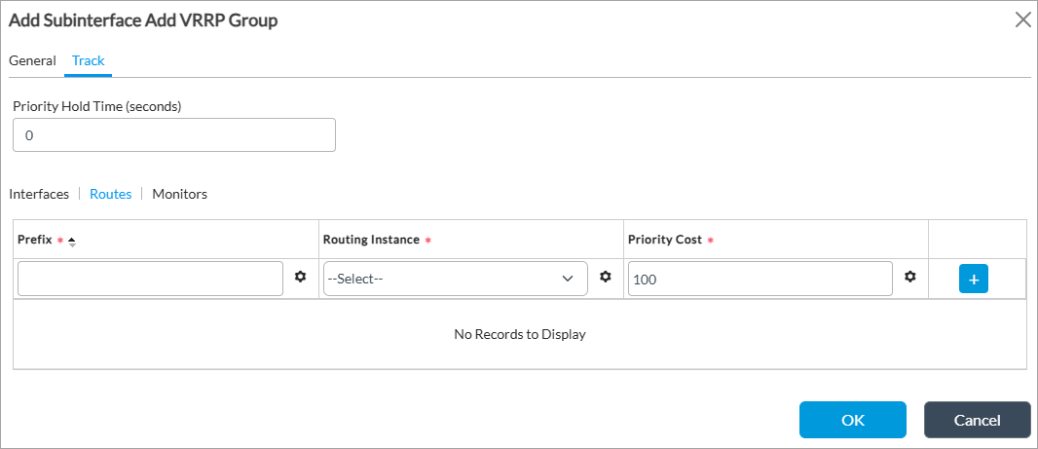Click the gear icon beside Priority Cost field
The image size is (1038, 449).
coord(909,278)
